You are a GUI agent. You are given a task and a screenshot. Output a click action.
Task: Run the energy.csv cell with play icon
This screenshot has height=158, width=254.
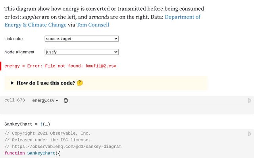(x=249, y=101)
